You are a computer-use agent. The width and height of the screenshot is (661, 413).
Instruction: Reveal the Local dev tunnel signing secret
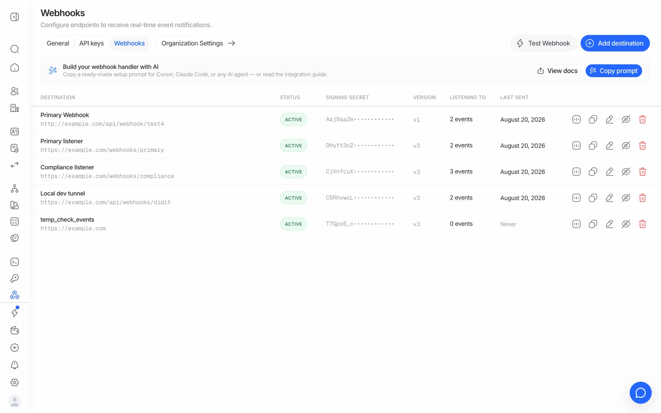click(x=626, y=198)
